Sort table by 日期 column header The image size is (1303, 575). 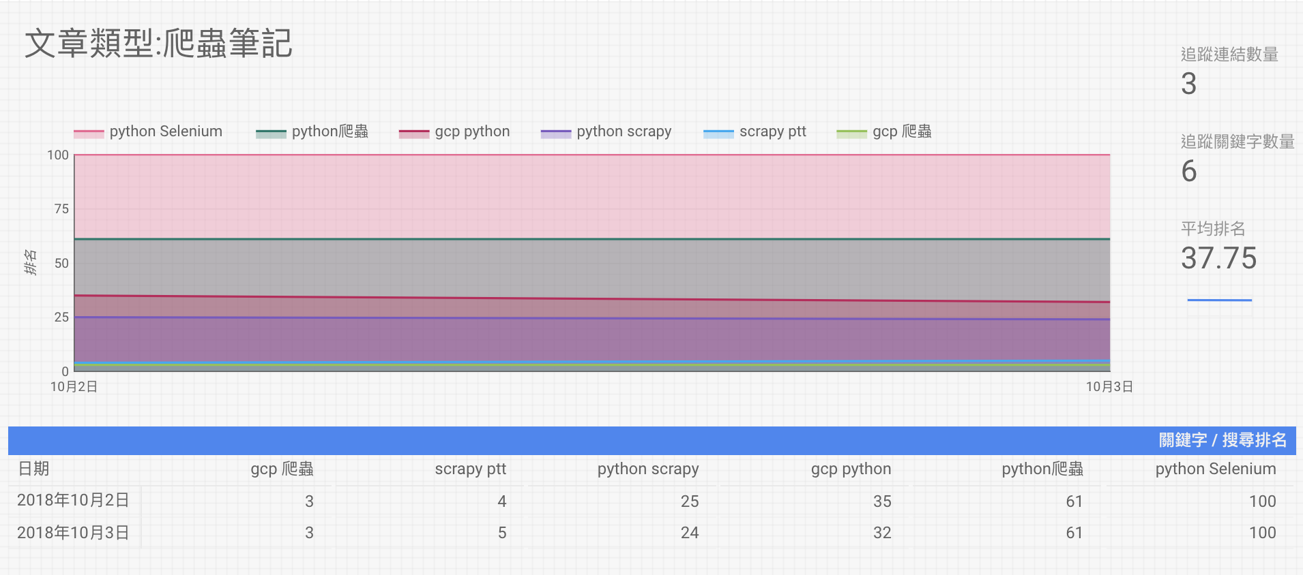click(33, 469)
